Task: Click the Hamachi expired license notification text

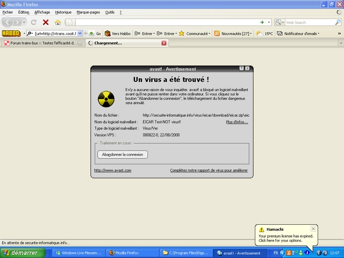Action: point(286,238)
